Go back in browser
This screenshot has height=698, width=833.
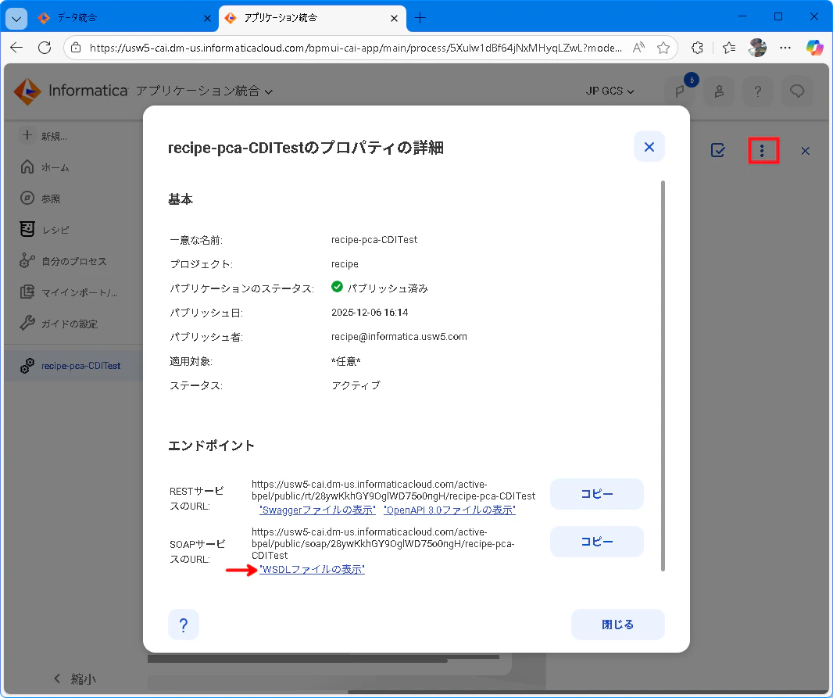click(16, 48)
